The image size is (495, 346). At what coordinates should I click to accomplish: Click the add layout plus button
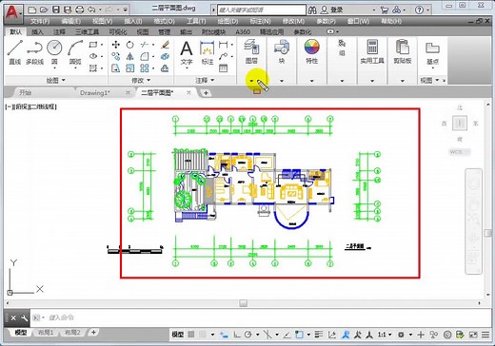(x=93, y=333)
